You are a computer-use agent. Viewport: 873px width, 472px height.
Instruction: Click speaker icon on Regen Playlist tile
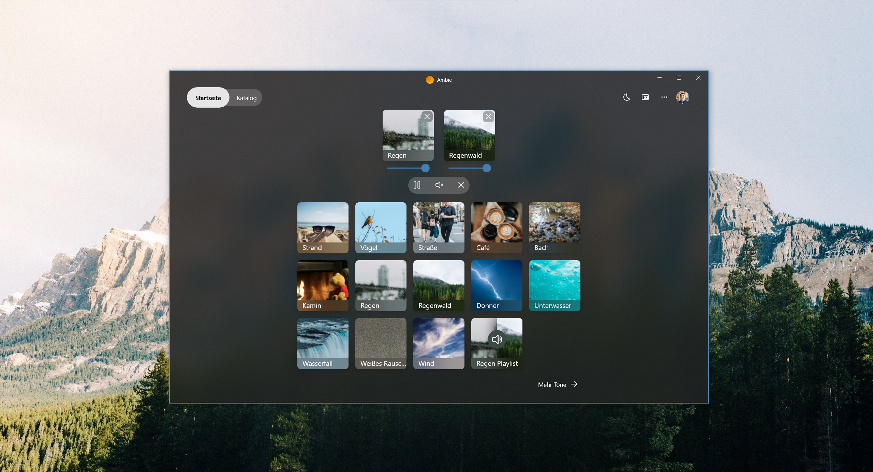(x=497, y=339)
